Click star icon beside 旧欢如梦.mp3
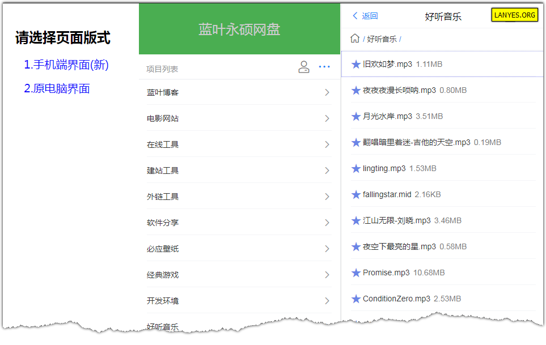The height and width of the screenshot is (345, 546). click(x=355, y=65)
